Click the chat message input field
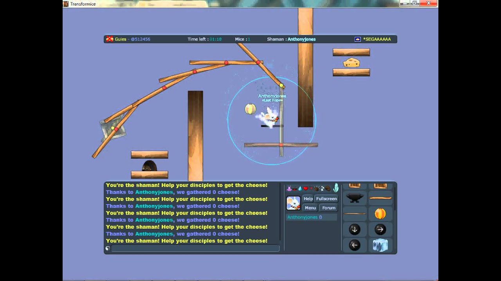The width and height of the screenshot is (501, 281). click(x=195, y=248)
